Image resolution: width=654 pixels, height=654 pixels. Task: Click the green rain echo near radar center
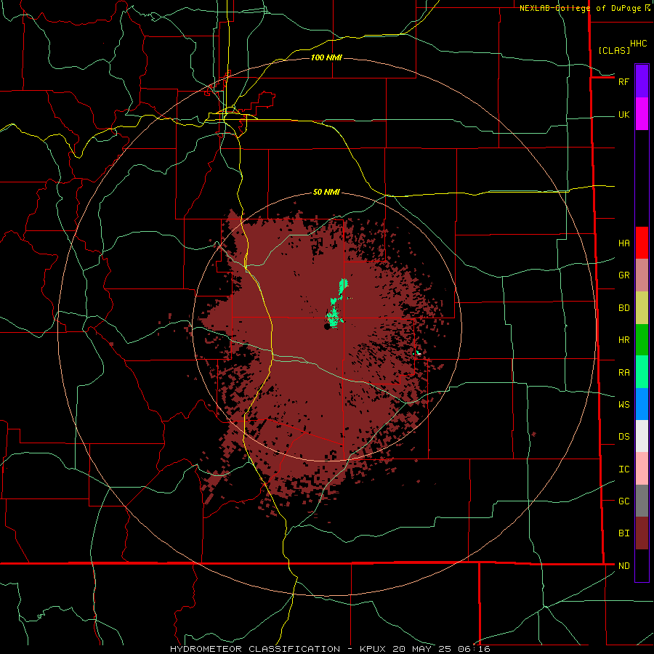point(334,317)
